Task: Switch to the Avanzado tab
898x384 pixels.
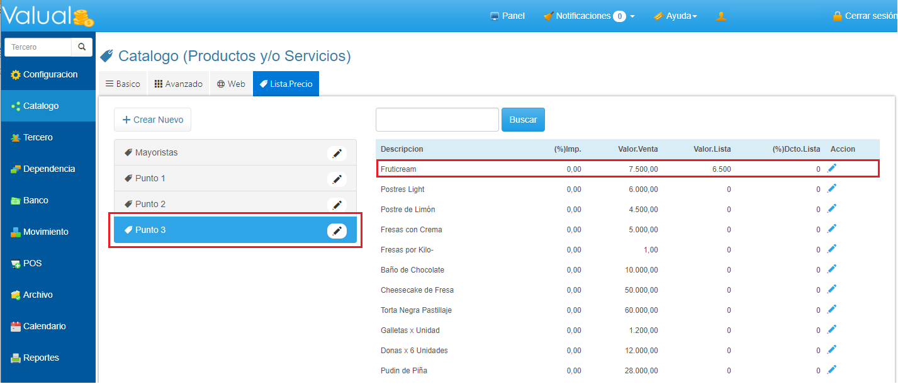Action: pos(179,84)
